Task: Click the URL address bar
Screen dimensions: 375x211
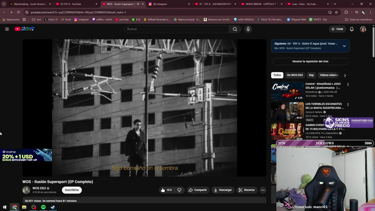Action: pyautogui.click(x=176, y=12)
